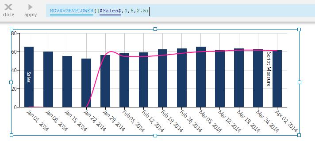Select the top-left resize handle of chart
The image size is (315, 166).
tap(12, 30)
